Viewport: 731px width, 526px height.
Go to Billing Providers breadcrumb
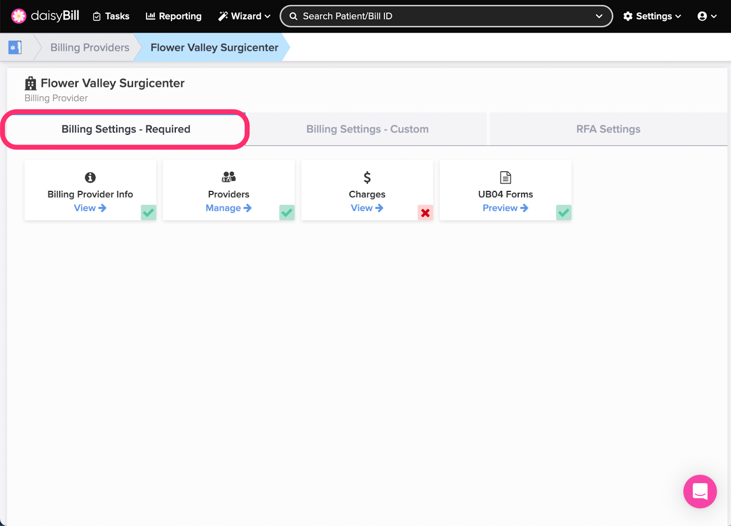(90, 47)
